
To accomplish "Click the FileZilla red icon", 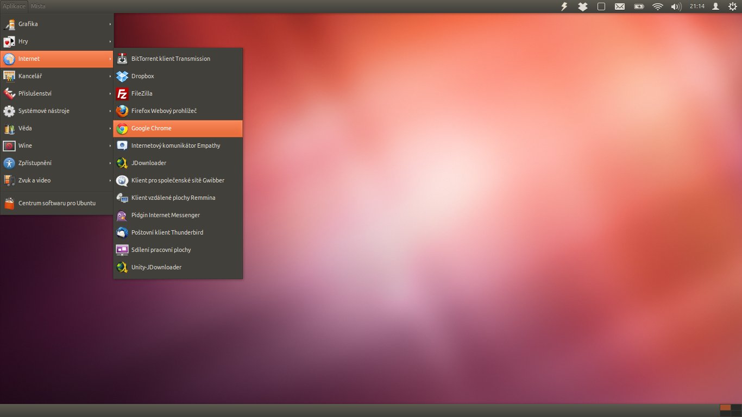I will 122,93.
